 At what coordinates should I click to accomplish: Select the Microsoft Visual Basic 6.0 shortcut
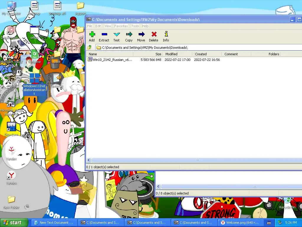12,108
